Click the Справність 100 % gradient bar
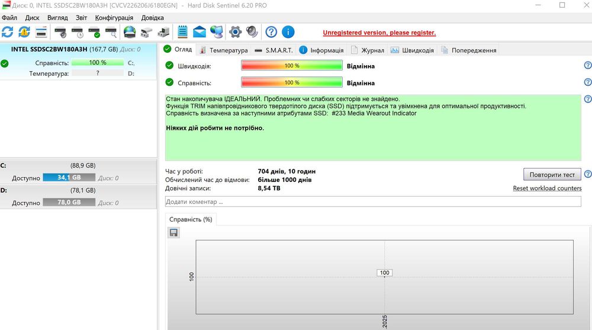 (x=292, y=82)
